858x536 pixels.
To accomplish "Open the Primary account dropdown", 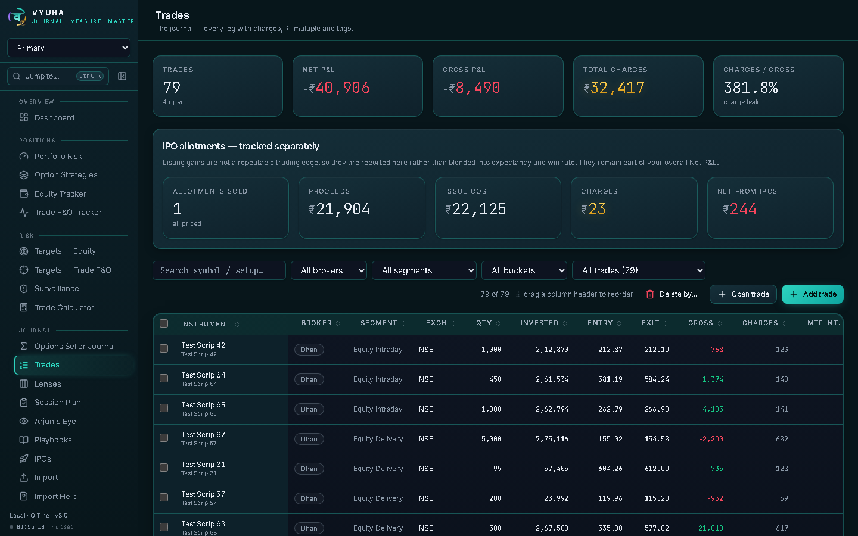I will pyautogui.click(x=69, y=48).
